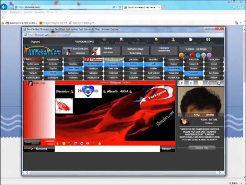Click the Başkan profile box

coord(105,51)
